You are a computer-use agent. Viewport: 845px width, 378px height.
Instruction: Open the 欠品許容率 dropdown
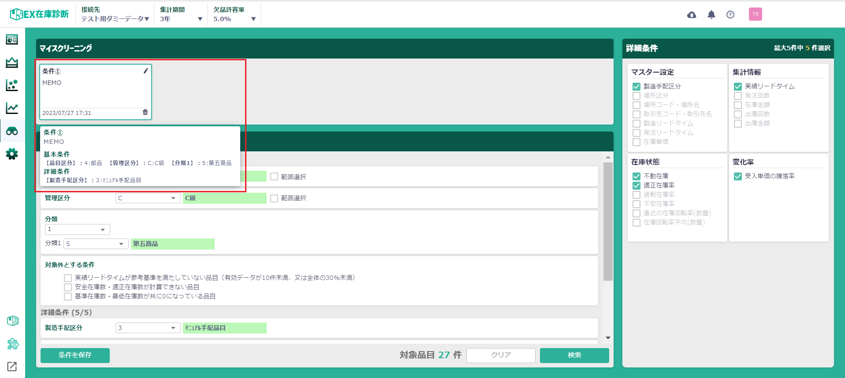234,19
